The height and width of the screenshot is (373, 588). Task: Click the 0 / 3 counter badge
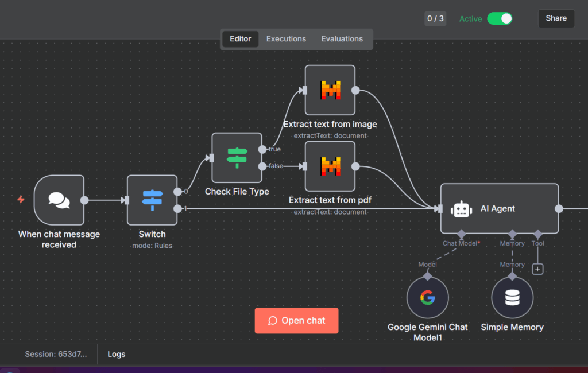(435, 18)
